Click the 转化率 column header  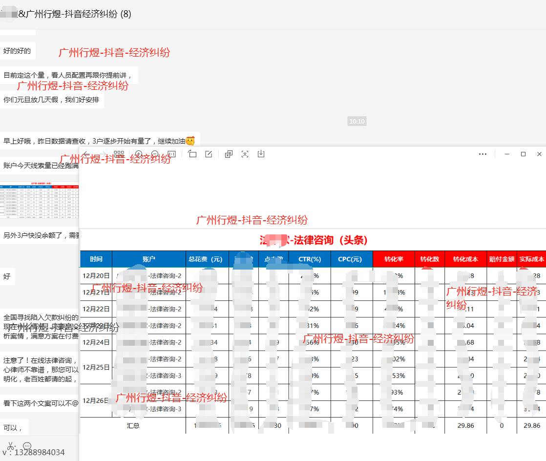click(x=394, y=259)
